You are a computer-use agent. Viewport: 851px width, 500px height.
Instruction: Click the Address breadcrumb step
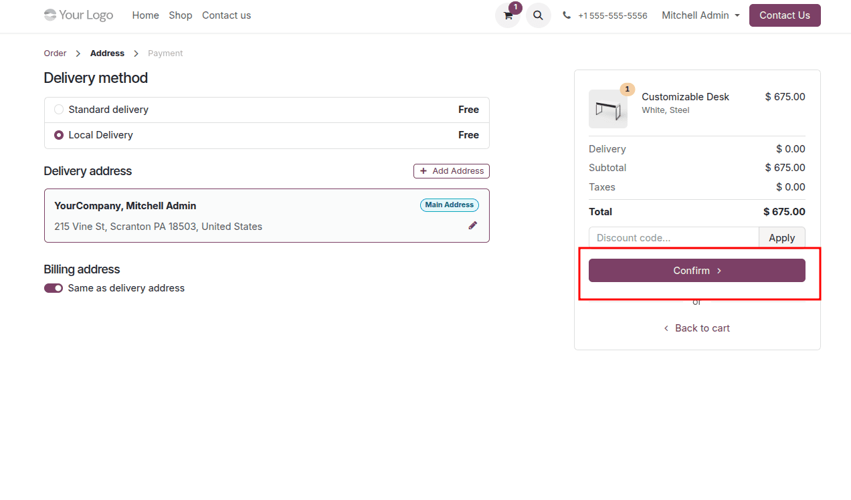tap(107, 53)
